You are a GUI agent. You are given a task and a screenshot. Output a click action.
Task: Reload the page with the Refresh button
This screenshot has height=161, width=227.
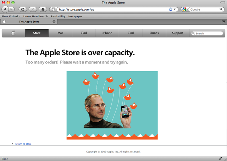23,10
